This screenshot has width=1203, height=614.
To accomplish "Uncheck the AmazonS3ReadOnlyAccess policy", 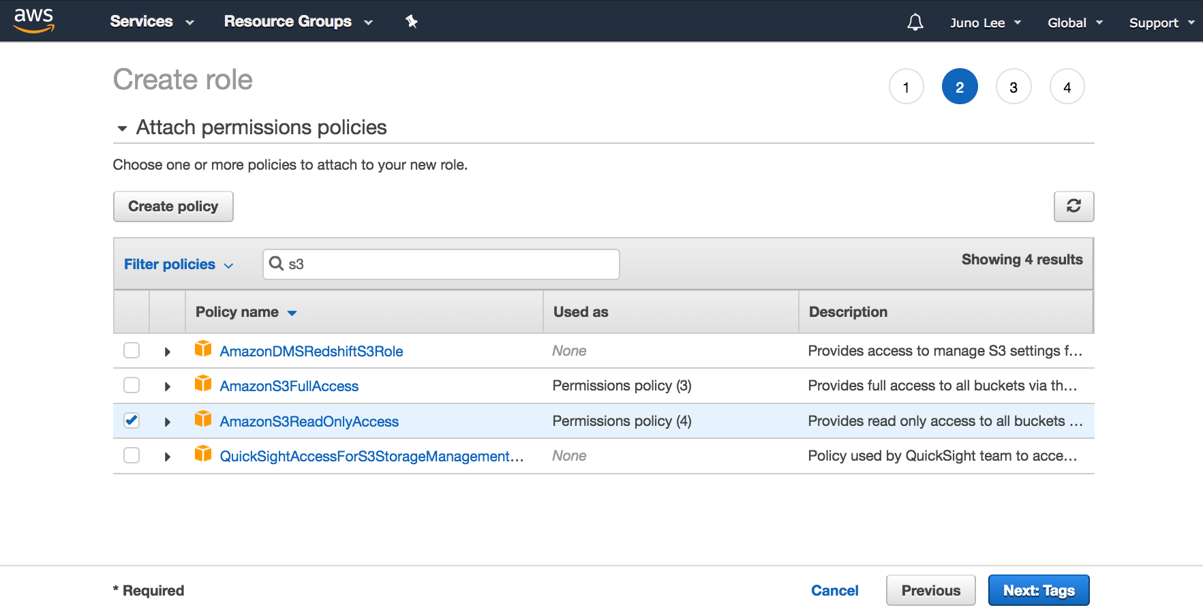I will coord(131,420).
